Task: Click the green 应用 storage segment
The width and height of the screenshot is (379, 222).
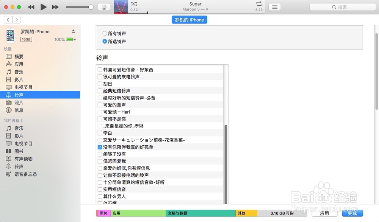Action: click(x=138, y=213)
